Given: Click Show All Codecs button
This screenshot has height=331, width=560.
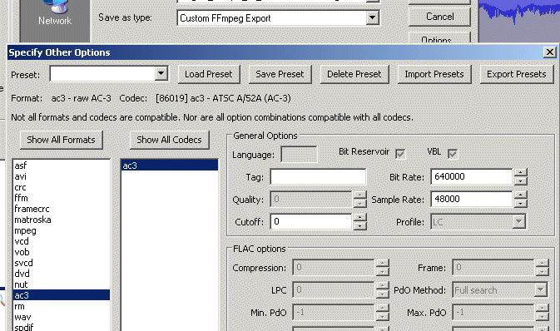Looking at the screenshot, I should click(169, 140).
